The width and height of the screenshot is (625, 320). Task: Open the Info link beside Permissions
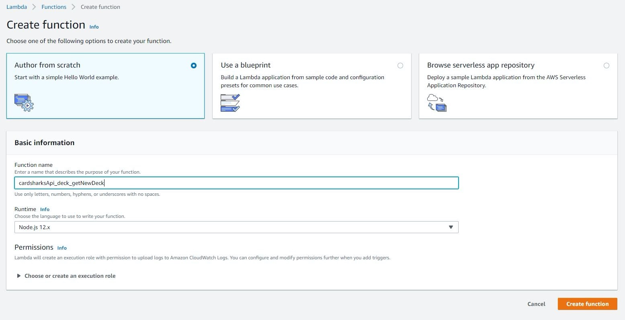click(62, 248)
